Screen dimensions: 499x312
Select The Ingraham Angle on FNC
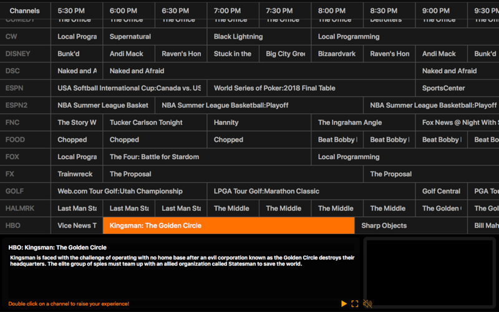click(x=363, y=122)
